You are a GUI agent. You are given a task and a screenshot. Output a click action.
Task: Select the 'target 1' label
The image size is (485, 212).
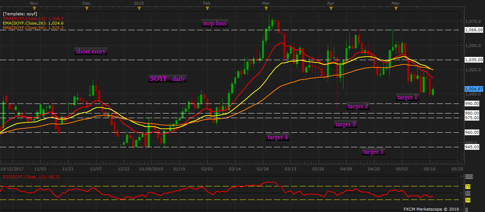click(x=407, y=97)
